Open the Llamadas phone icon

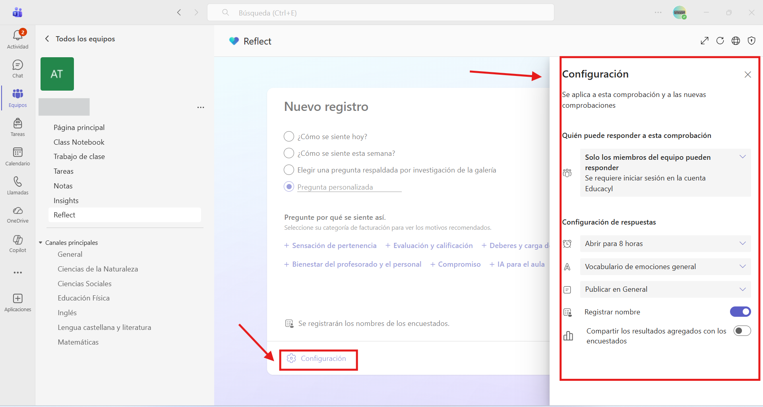point(17,186)
